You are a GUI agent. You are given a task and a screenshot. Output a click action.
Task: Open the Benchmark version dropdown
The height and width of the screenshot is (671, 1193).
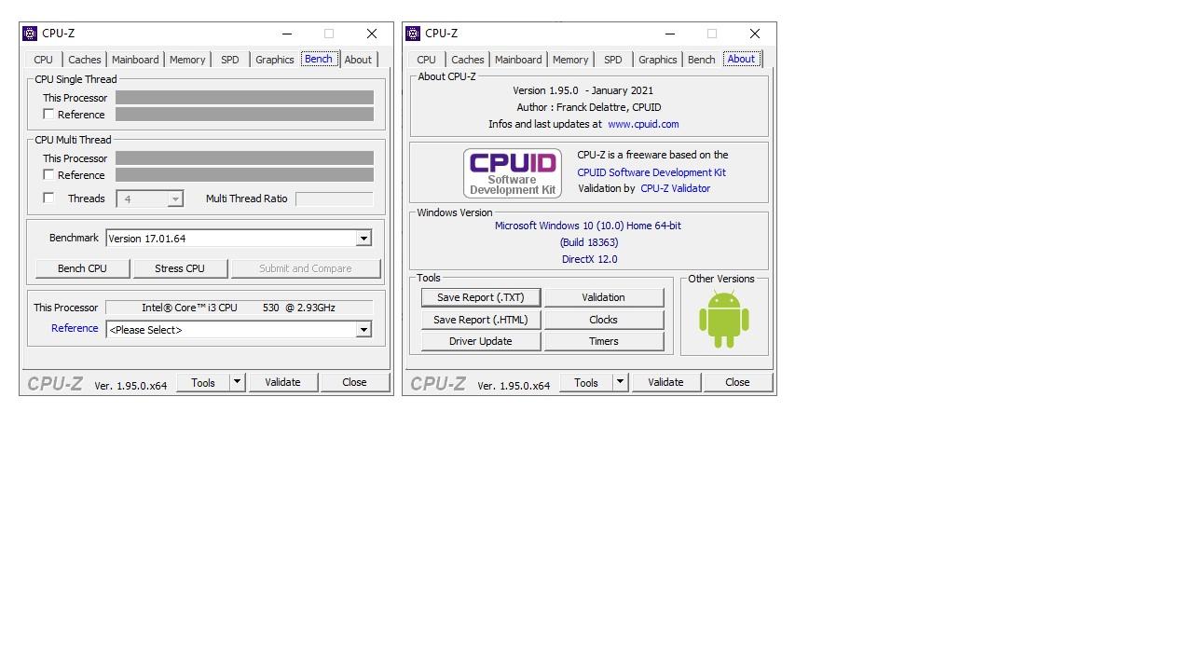(363, 239)
